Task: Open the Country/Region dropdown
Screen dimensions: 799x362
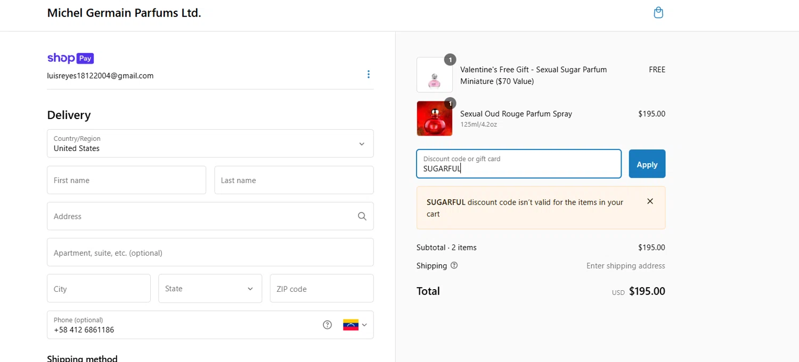Action: 210,144
